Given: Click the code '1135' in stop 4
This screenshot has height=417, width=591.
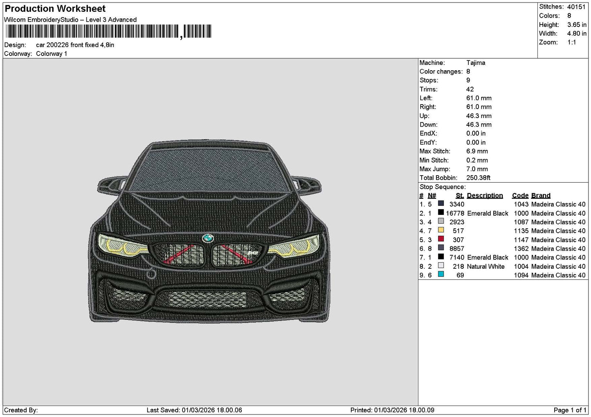Looking at the screenshot, I should click(521, 231).
